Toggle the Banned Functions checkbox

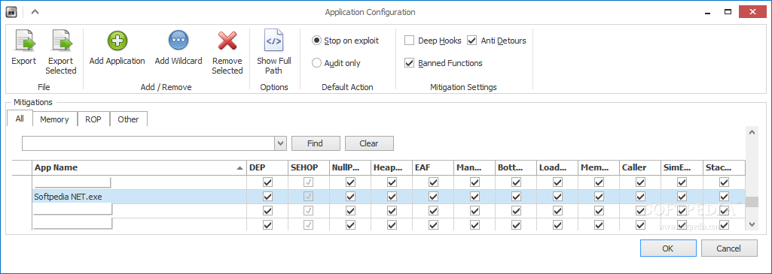coord(409,63)
